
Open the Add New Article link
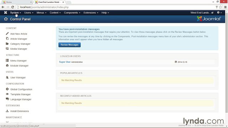pos(19,34)
